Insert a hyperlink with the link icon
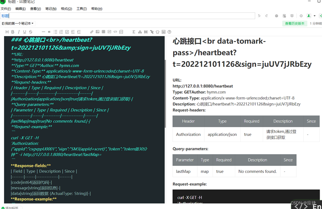 click(92, 32)
